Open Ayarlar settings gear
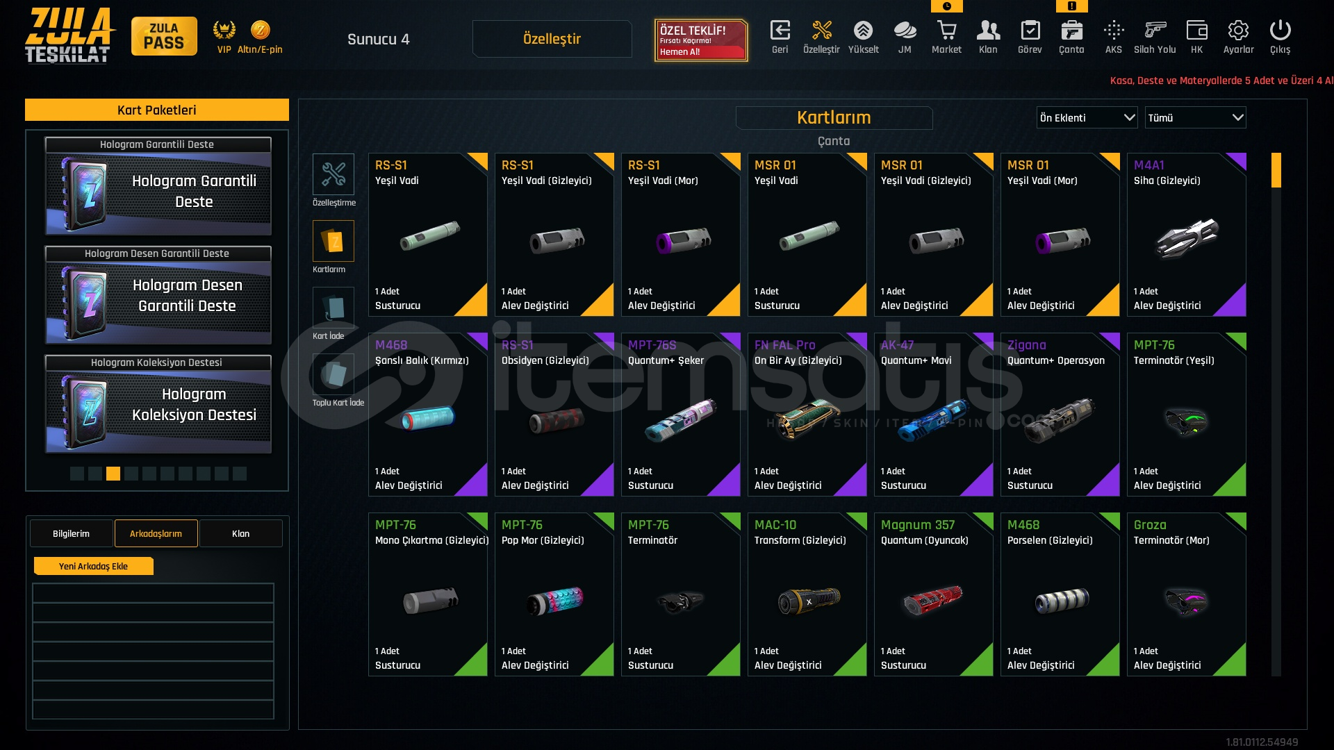1334x750 pixels. click(x=1238, y=31)
